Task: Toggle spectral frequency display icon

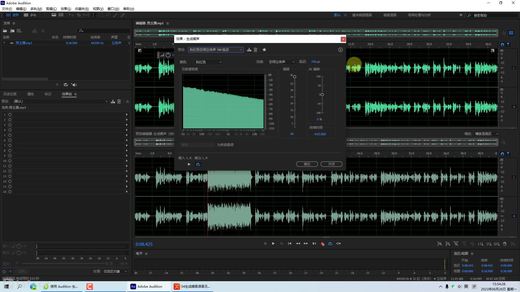Action: tap(54, 15)
